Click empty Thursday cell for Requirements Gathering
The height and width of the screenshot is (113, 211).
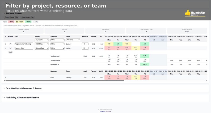[136, 44]
